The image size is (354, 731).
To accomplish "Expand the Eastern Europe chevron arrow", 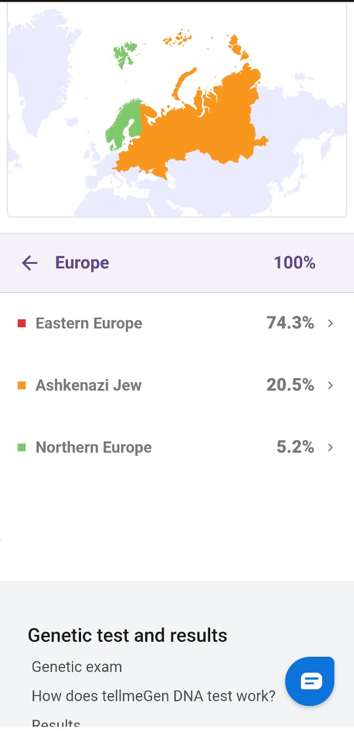I will (331, 323).
